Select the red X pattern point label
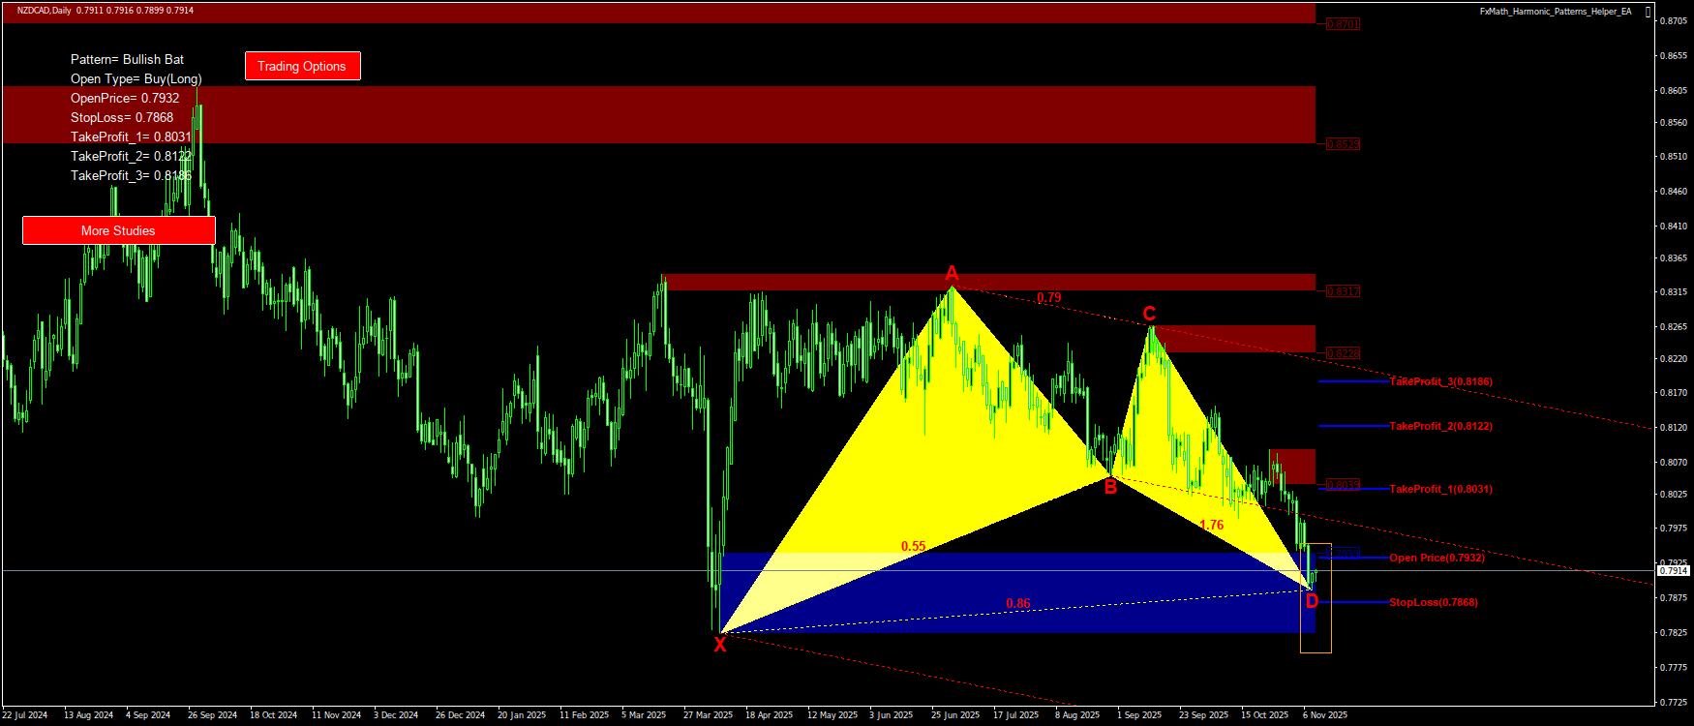Image resolution: width=1694 pixels, height=726 pixels. [x=720, y=645]
